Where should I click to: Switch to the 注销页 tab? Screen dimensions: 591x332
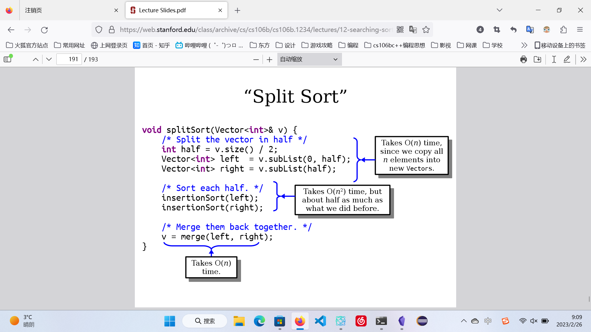[71, 10]
